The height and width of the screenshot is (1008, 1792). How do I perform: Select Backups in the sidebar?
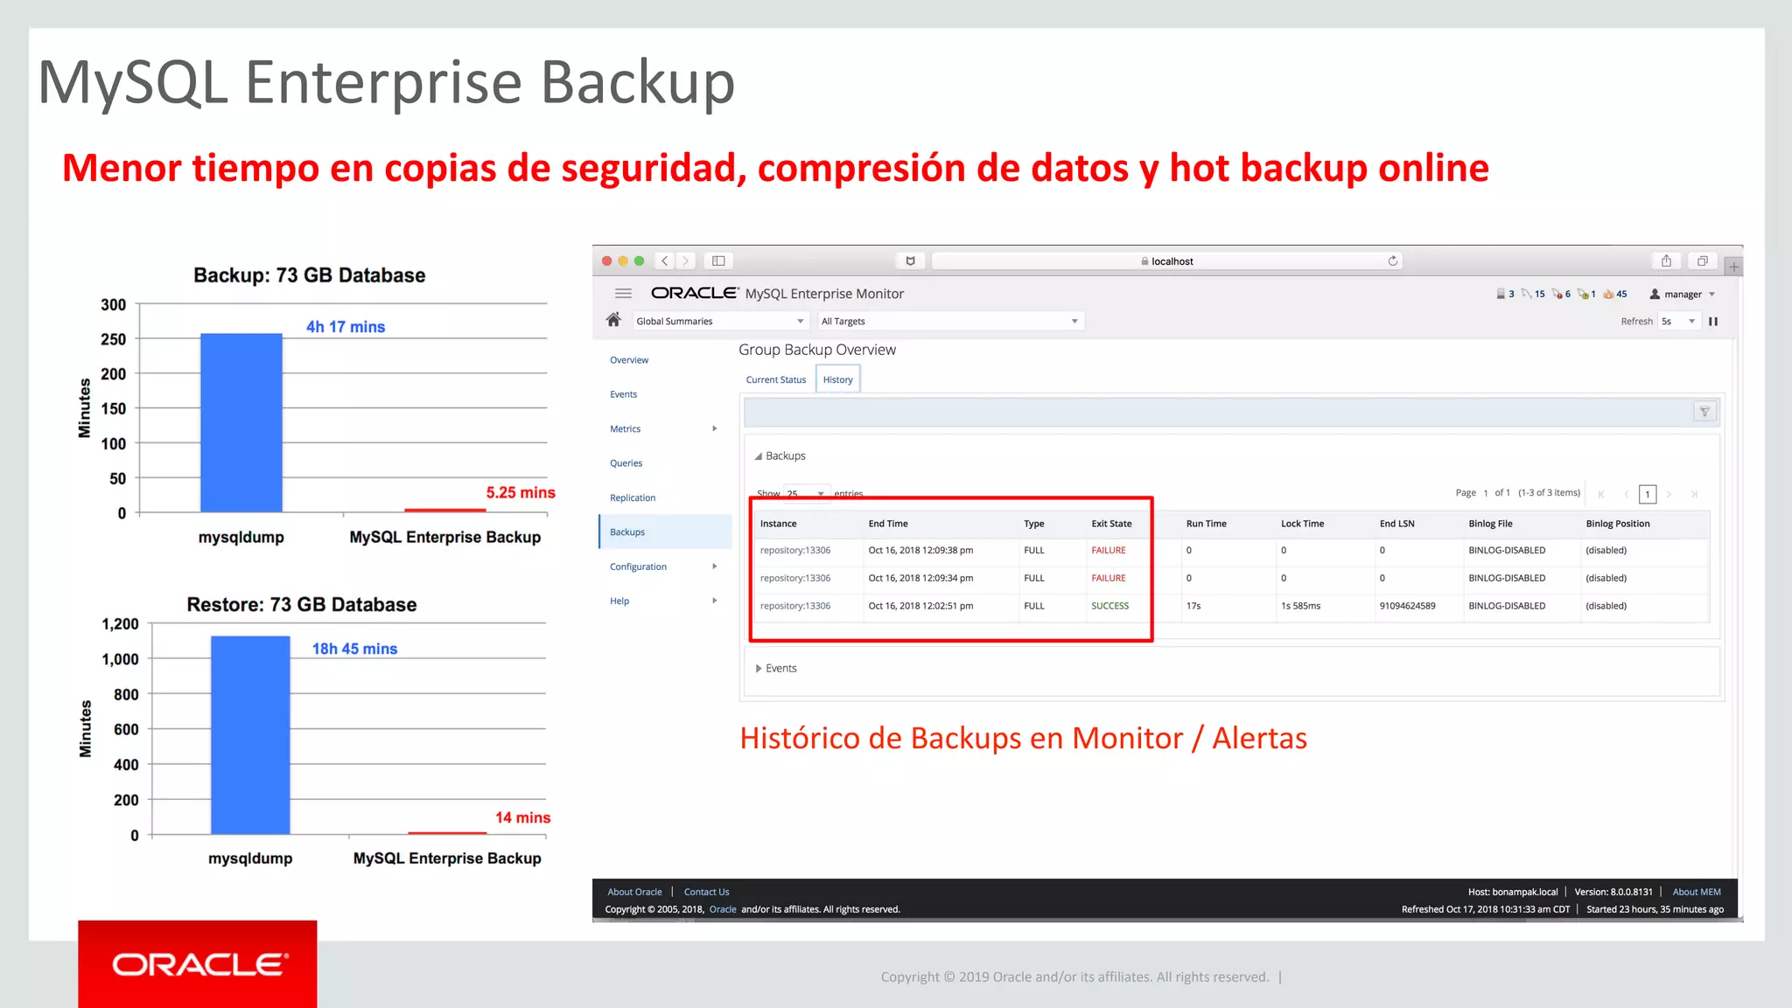(666, 532)
